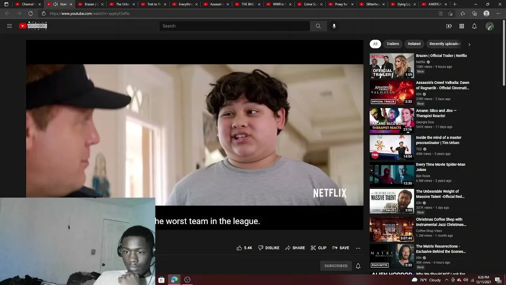This screenshot has width=506, height=285.
Task: Show the hidden tray icons chevron
Action: (446, 280)
